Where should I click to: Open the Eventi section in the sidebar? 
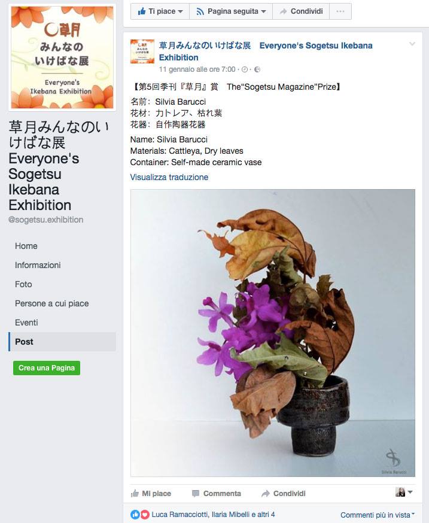pyautogui.click(x=26, y=323)
